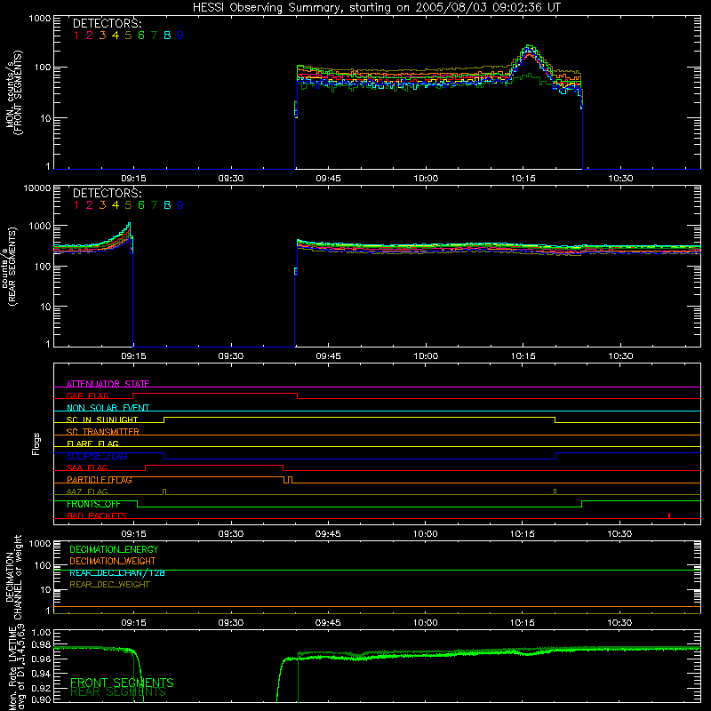Click the 09:30 tick under rear segments plot
Screen dimensions: 711x711
(231, 356)
